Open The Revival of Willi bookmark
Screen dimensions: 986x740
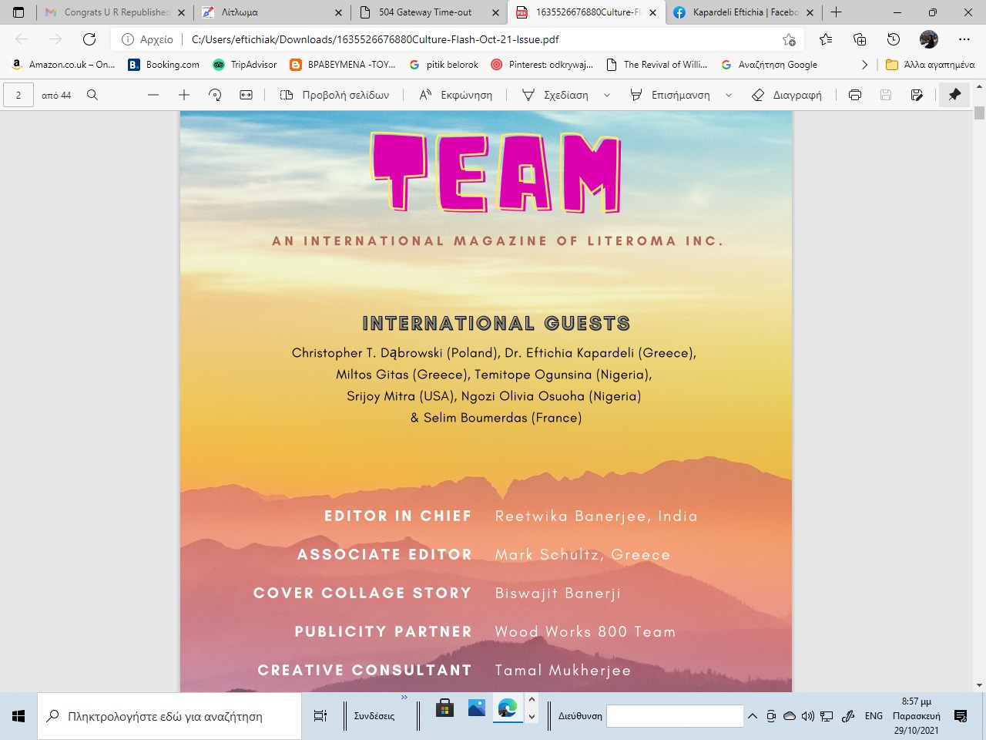pos(656,65)
